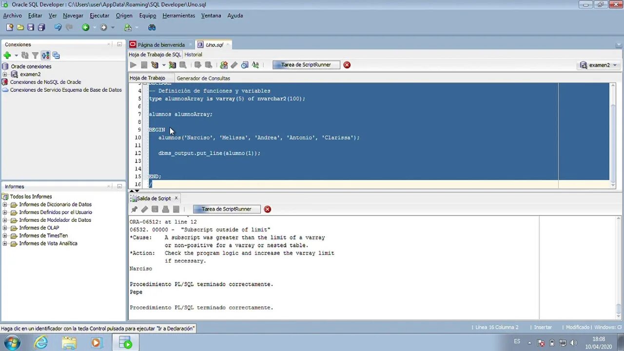Click the Aa change case icon
The height and width of the screenshot is (351, 624).
pyautogui.click(x=255, y=65)
